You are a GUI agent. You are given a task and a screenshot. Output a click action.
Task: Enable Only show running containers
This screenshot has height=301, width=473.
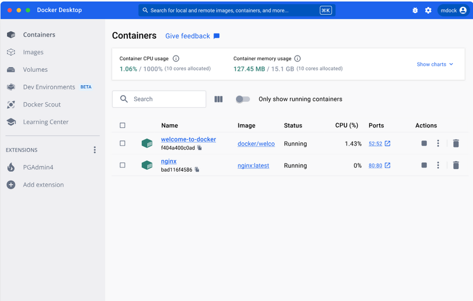(243, 99)
